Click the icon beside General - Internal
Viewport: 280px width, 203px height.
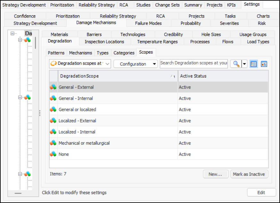click(x=53, y=98)
